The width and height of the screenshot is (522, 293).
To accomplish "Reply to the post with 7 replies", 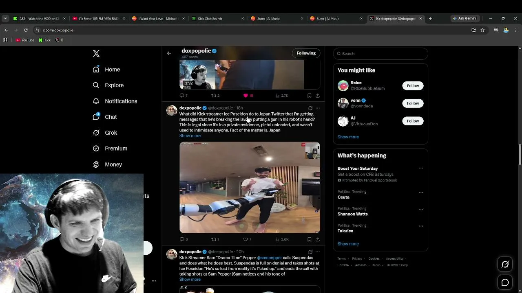I will [184, 96].
